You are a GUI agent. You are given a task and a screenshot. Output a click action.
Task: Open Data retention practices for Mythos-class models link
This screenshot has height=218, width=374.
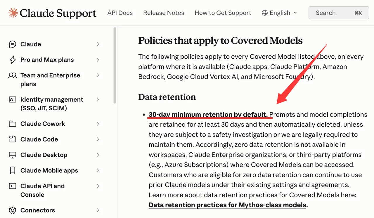[228, 205]
